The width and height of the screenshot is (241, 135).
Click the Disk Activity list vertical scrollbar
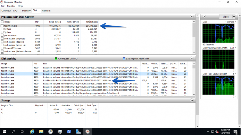[194, 79]
